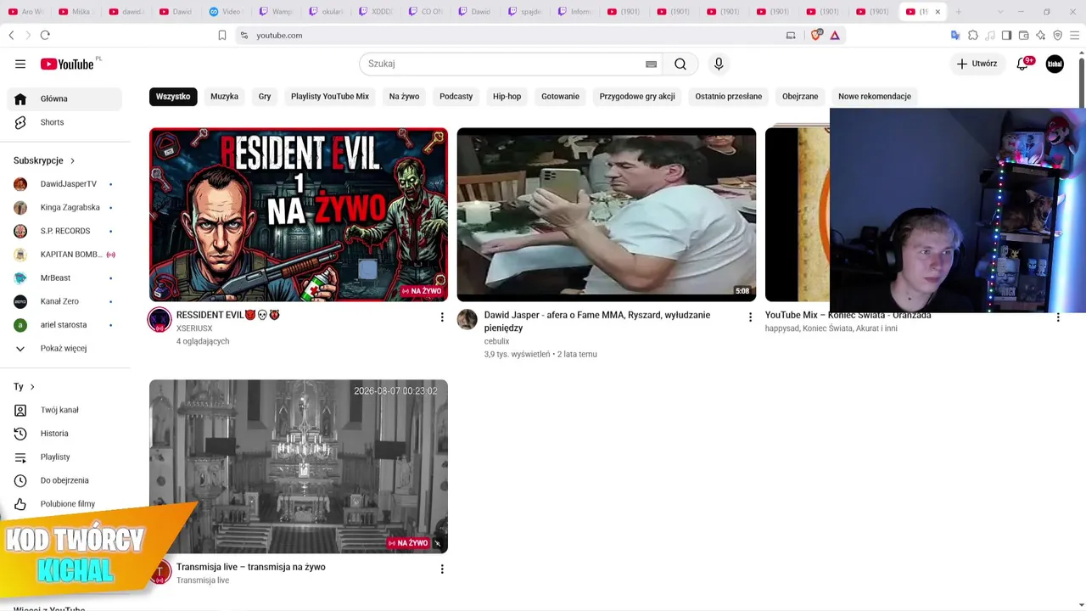Select the Hip-hop filter chip

point(507,97)
